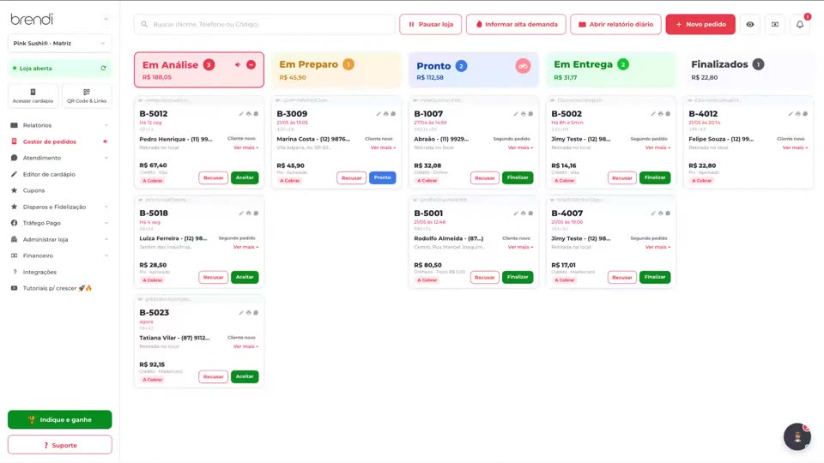Print order B-4012 with printer icon
This screenshot has height=463, width=824.
point(797,114)
